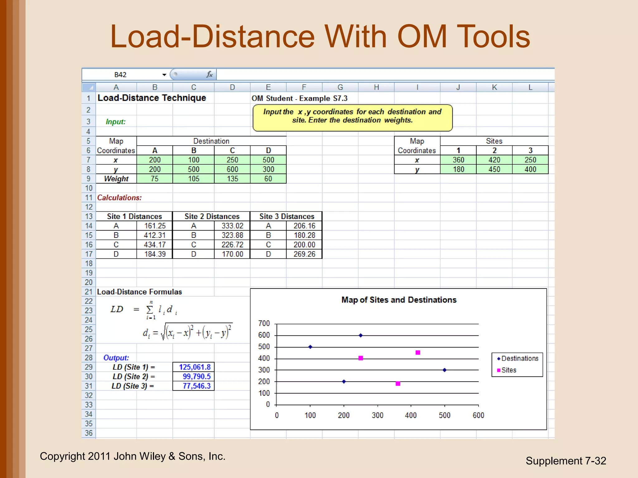Select Site 1 y value 180
The image size is (638, 478).
point(458,169)
